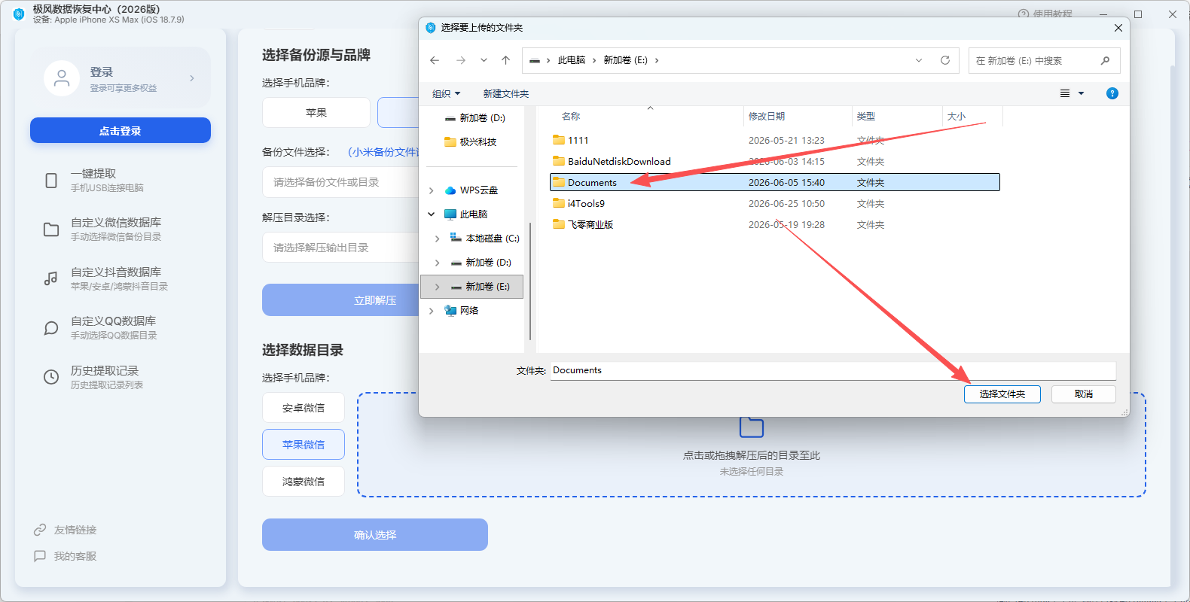Click the navigation pane vertical scrollbar
Screen dimensions: 1190x602
530,281
